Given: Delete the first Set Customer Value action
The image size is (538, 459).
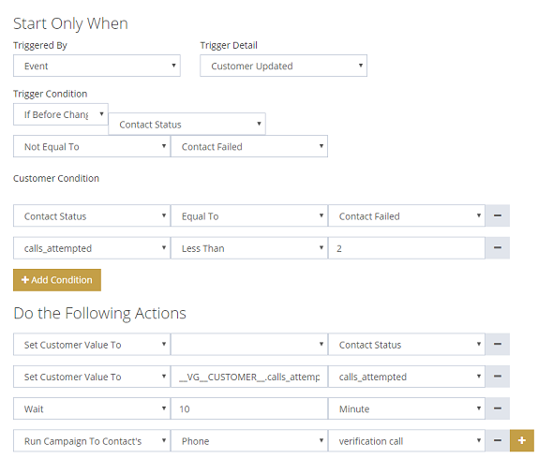Looking at the screenshot, I should coord(497,344).
